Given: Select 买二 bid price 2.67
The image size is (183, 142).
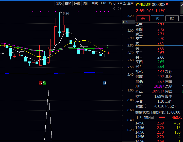Looking at the screenshot, I should click(161, 53).
